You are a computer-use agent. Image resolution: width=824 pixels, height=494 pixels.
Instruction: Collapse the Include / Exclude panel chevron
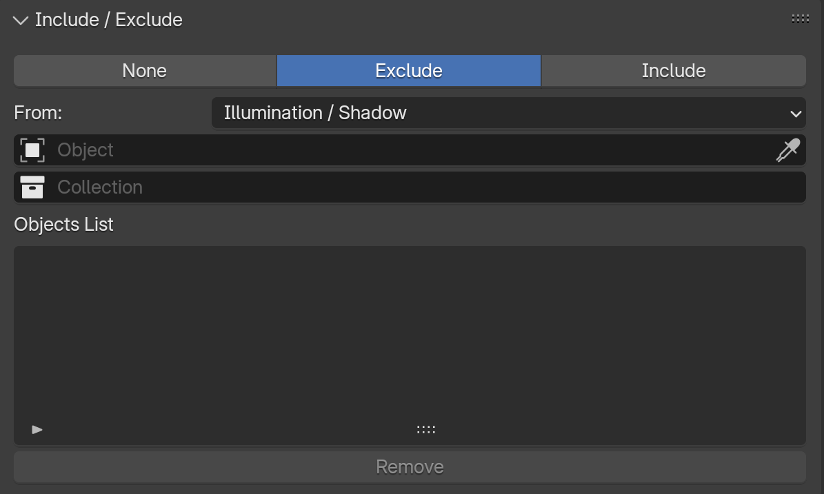(21, 21)
